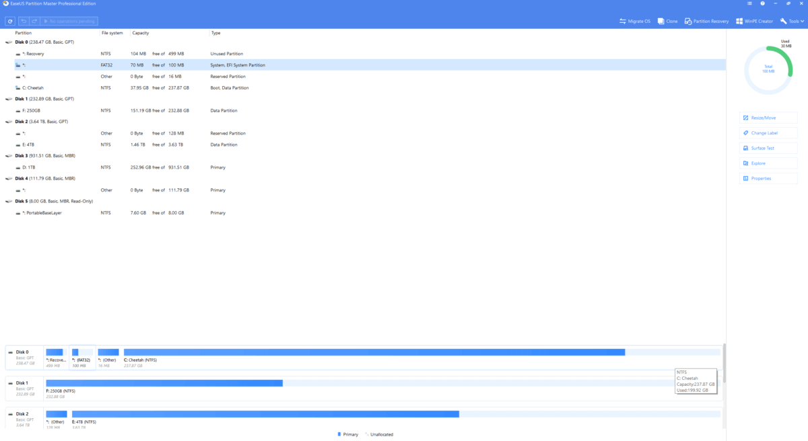808x441 pixels.
Task: Click the Undo operation arrow
Action: click(23, 22)
